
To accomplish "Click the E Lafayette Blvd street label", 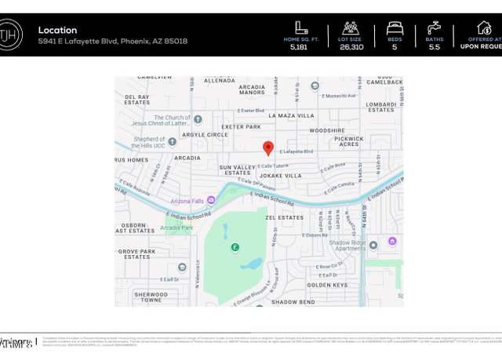I will (296, 151).
